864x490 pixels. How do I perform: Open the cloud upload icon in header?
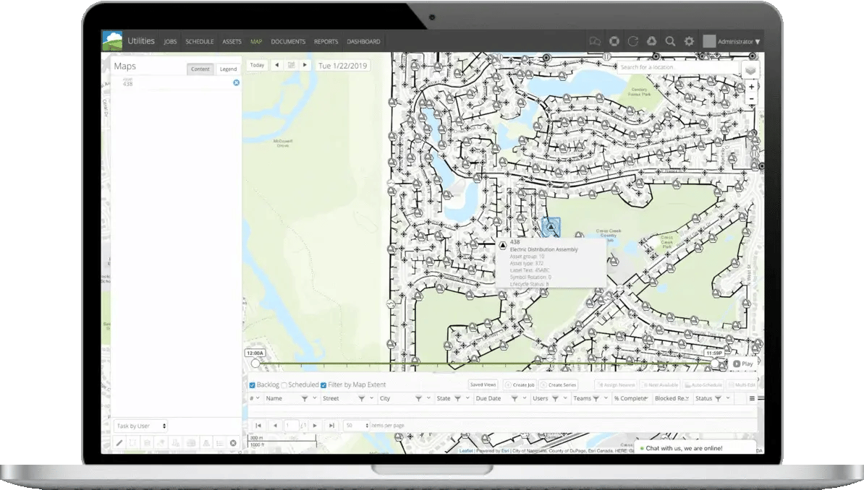coord(651,41)
